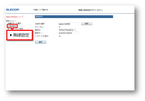
Task: Click the blue 無線設定 section header bar
Action: coord(74,17)
